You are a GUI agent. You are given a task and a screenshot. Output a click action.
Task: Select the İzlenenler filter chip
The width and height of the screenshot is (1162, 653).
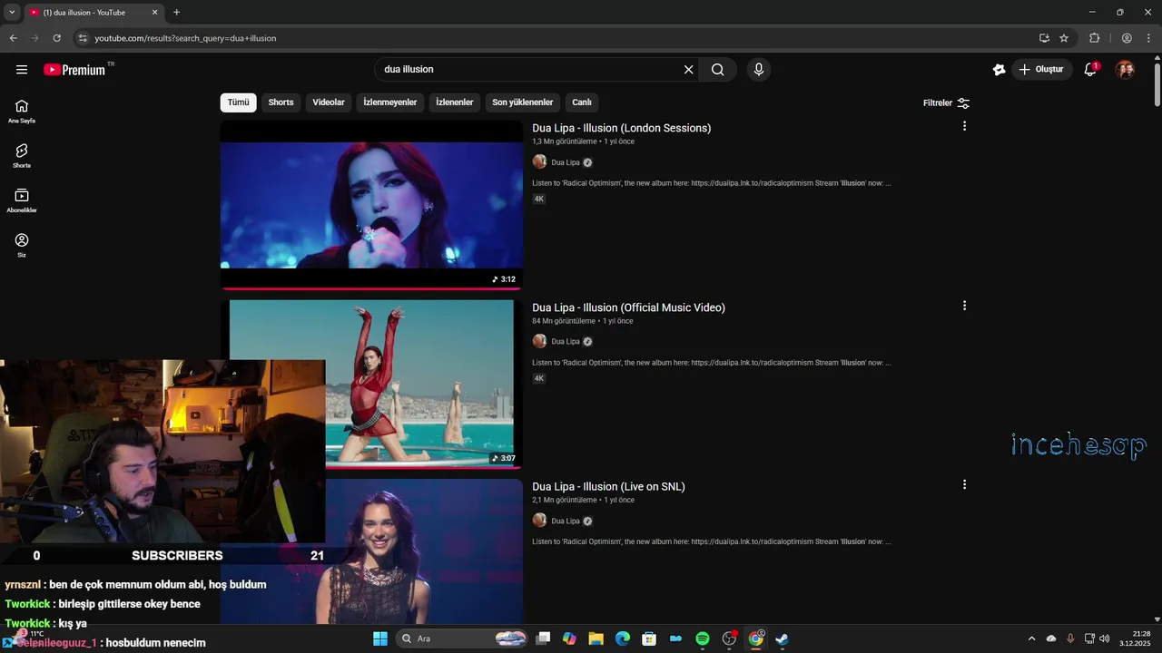click(455, 102)
